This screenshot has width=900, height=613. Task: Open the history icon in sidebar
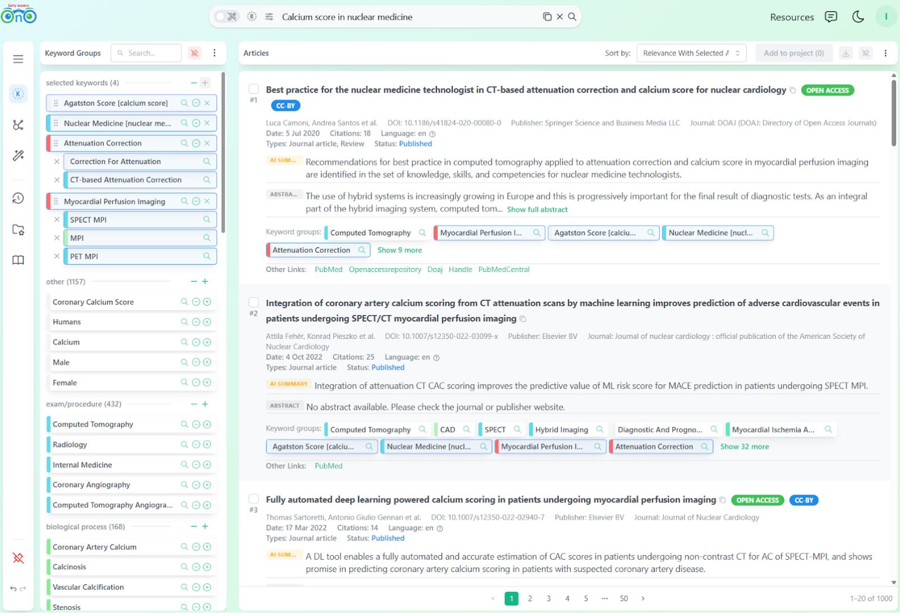pos(18,198)
